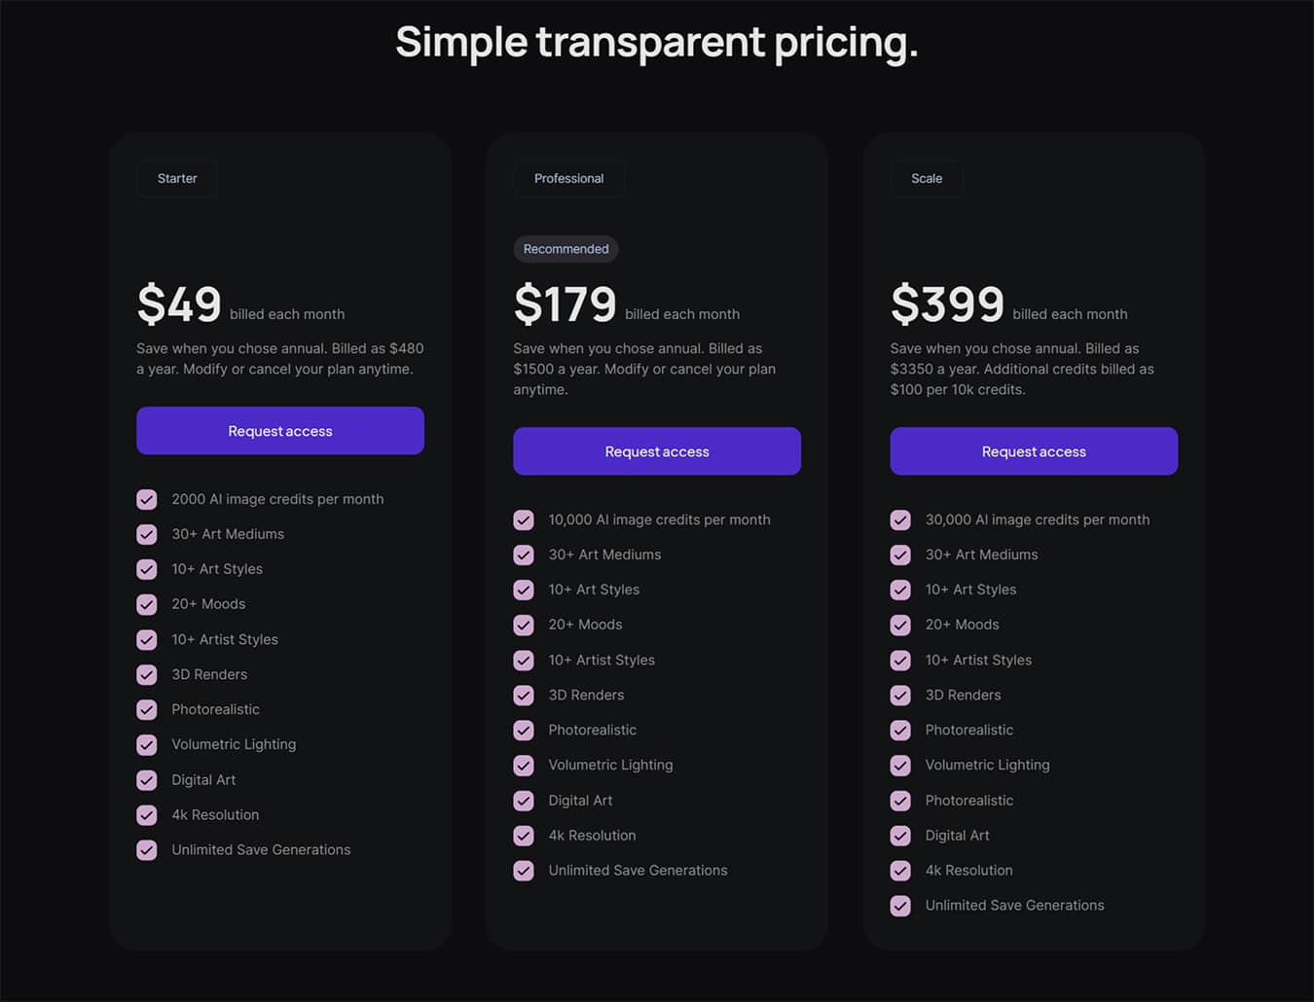Click Request access button in Professional plan

[657, 451]
